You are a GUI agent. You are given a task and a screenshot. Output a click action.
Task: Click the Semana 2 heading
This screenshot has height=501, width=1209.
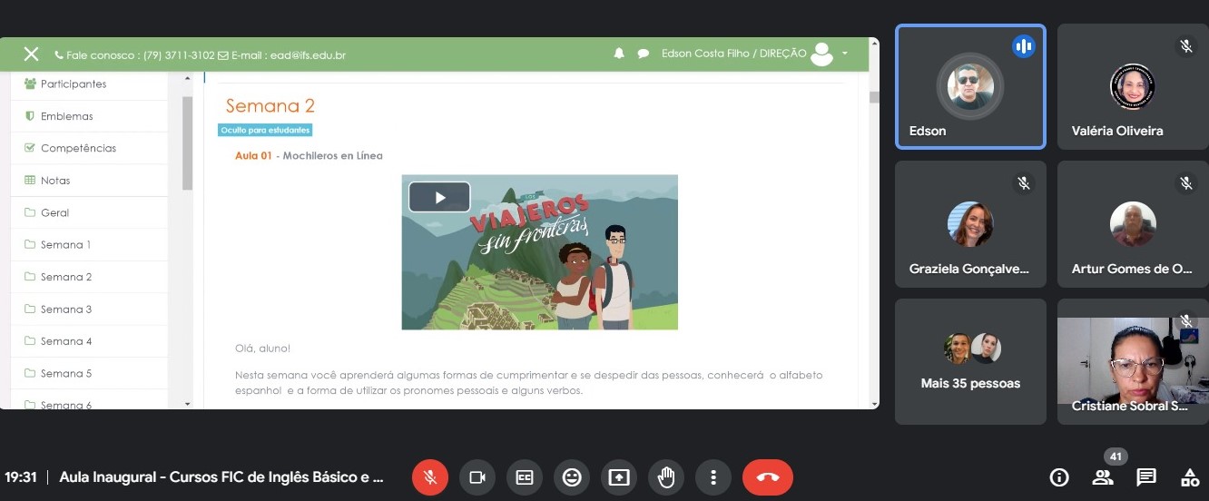[x=270, y=106]
